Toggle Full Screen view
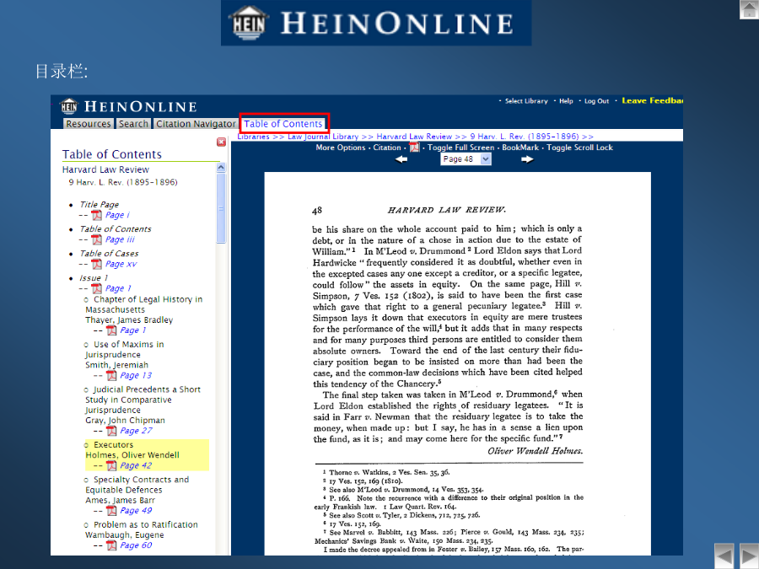This screenshot has width=759, height=569. [x=460, y=148]
